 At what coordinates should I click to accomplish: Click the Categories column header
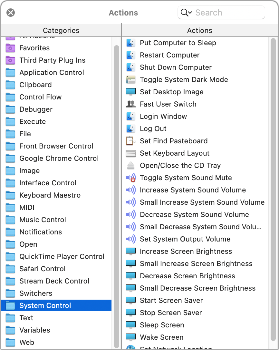pos(61,30)
